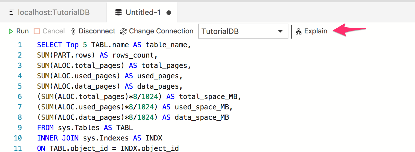Click TABL.object_id on line 11
The image size is (415, 152).
(79, 149)
